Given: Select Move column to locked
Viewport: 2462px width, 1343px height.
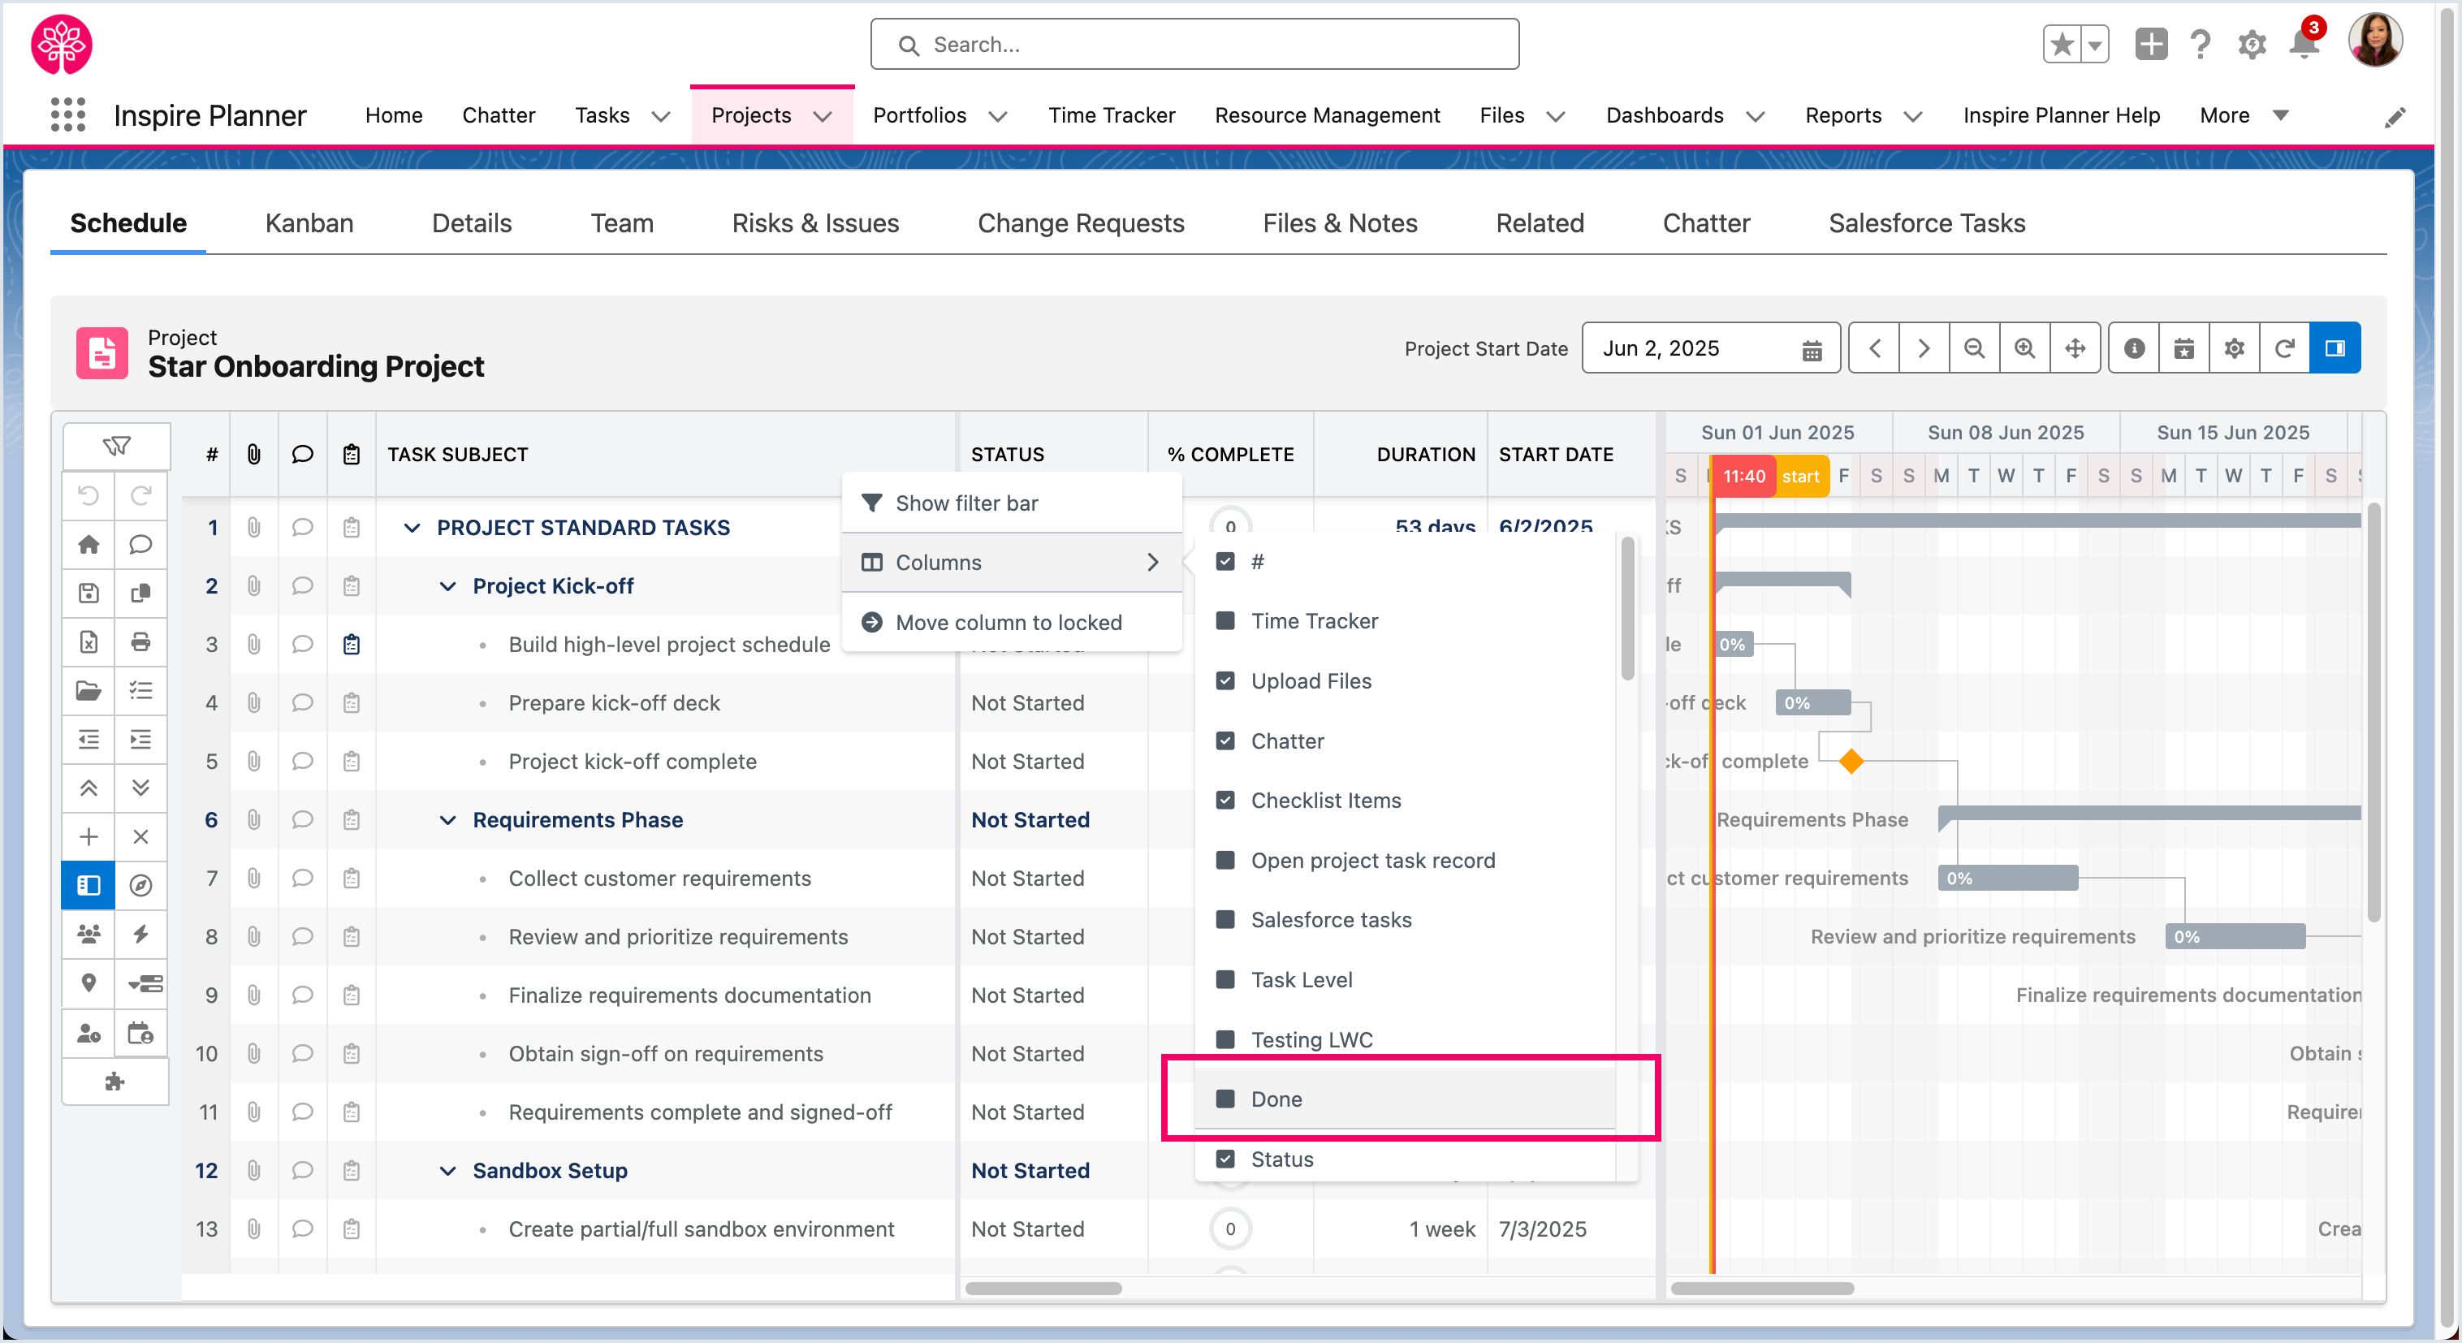Looking at the screenshot, I should click(x=1011, y=622).
